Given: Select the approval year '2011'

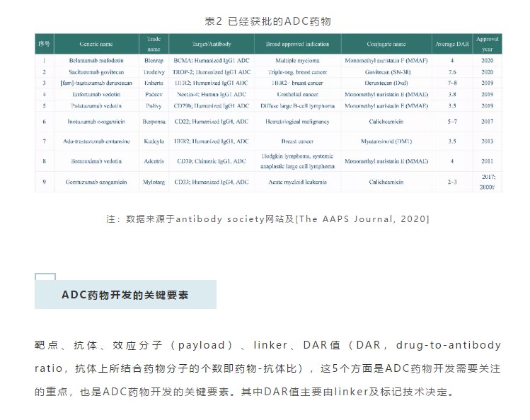Looking at the screenshot, I should pos(487,161).
